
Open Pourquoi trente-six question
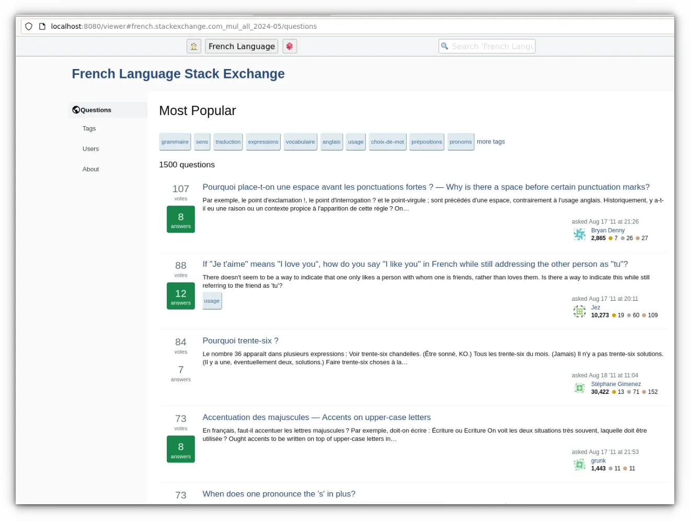[x=240, y=341]
